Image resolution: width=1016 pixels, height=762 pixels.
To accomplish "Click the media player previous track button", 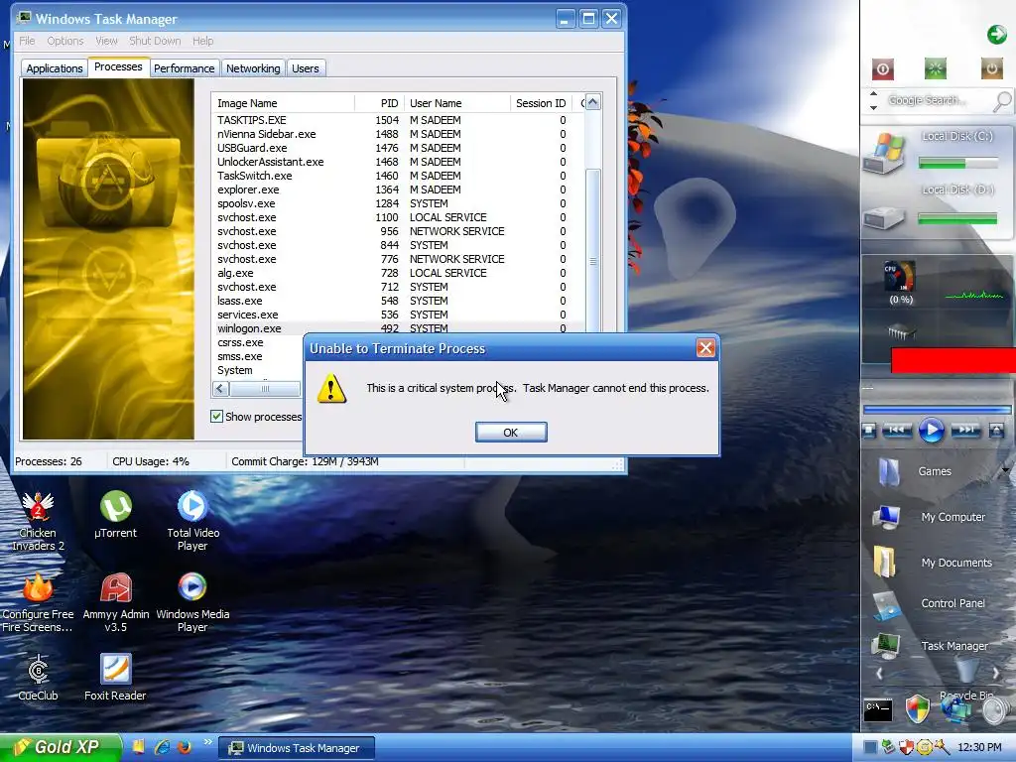I will click(897, 430).
